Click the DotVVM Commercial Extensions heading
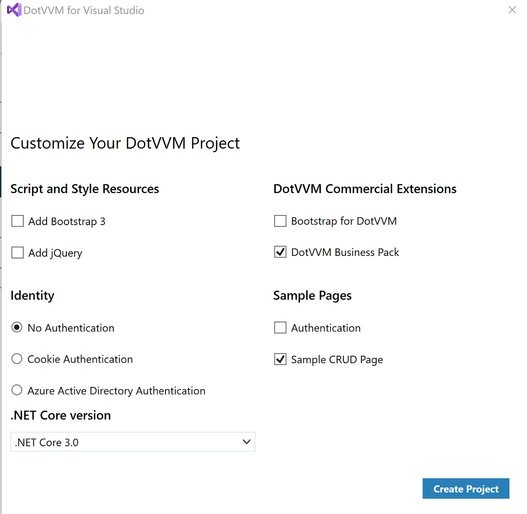 pyautogui.click(x=365, y=189)
